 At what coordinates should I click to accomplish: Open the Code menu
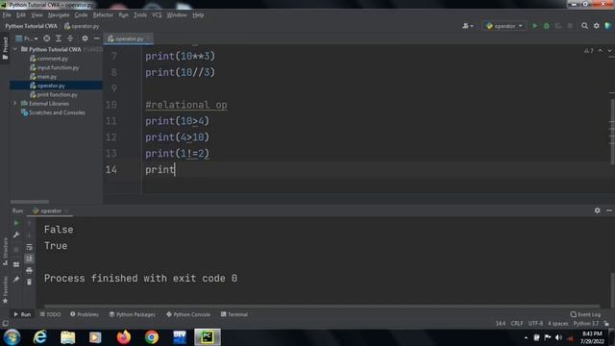pyautogui.click(x=81, y=15)
